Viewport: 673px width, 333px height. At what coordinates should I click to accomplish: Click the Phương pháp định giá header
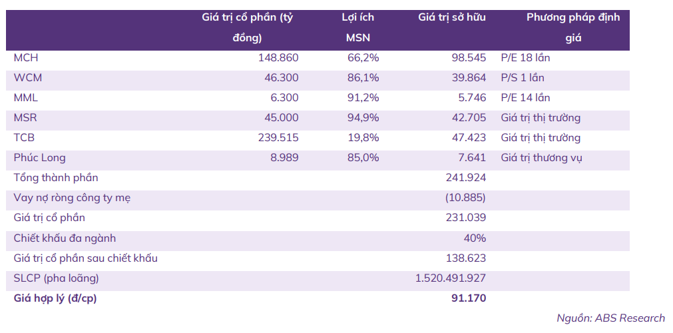click(573, 27)
